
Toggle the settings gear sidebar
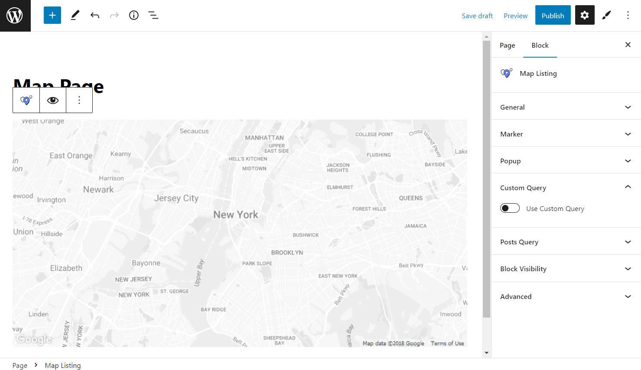585,15
